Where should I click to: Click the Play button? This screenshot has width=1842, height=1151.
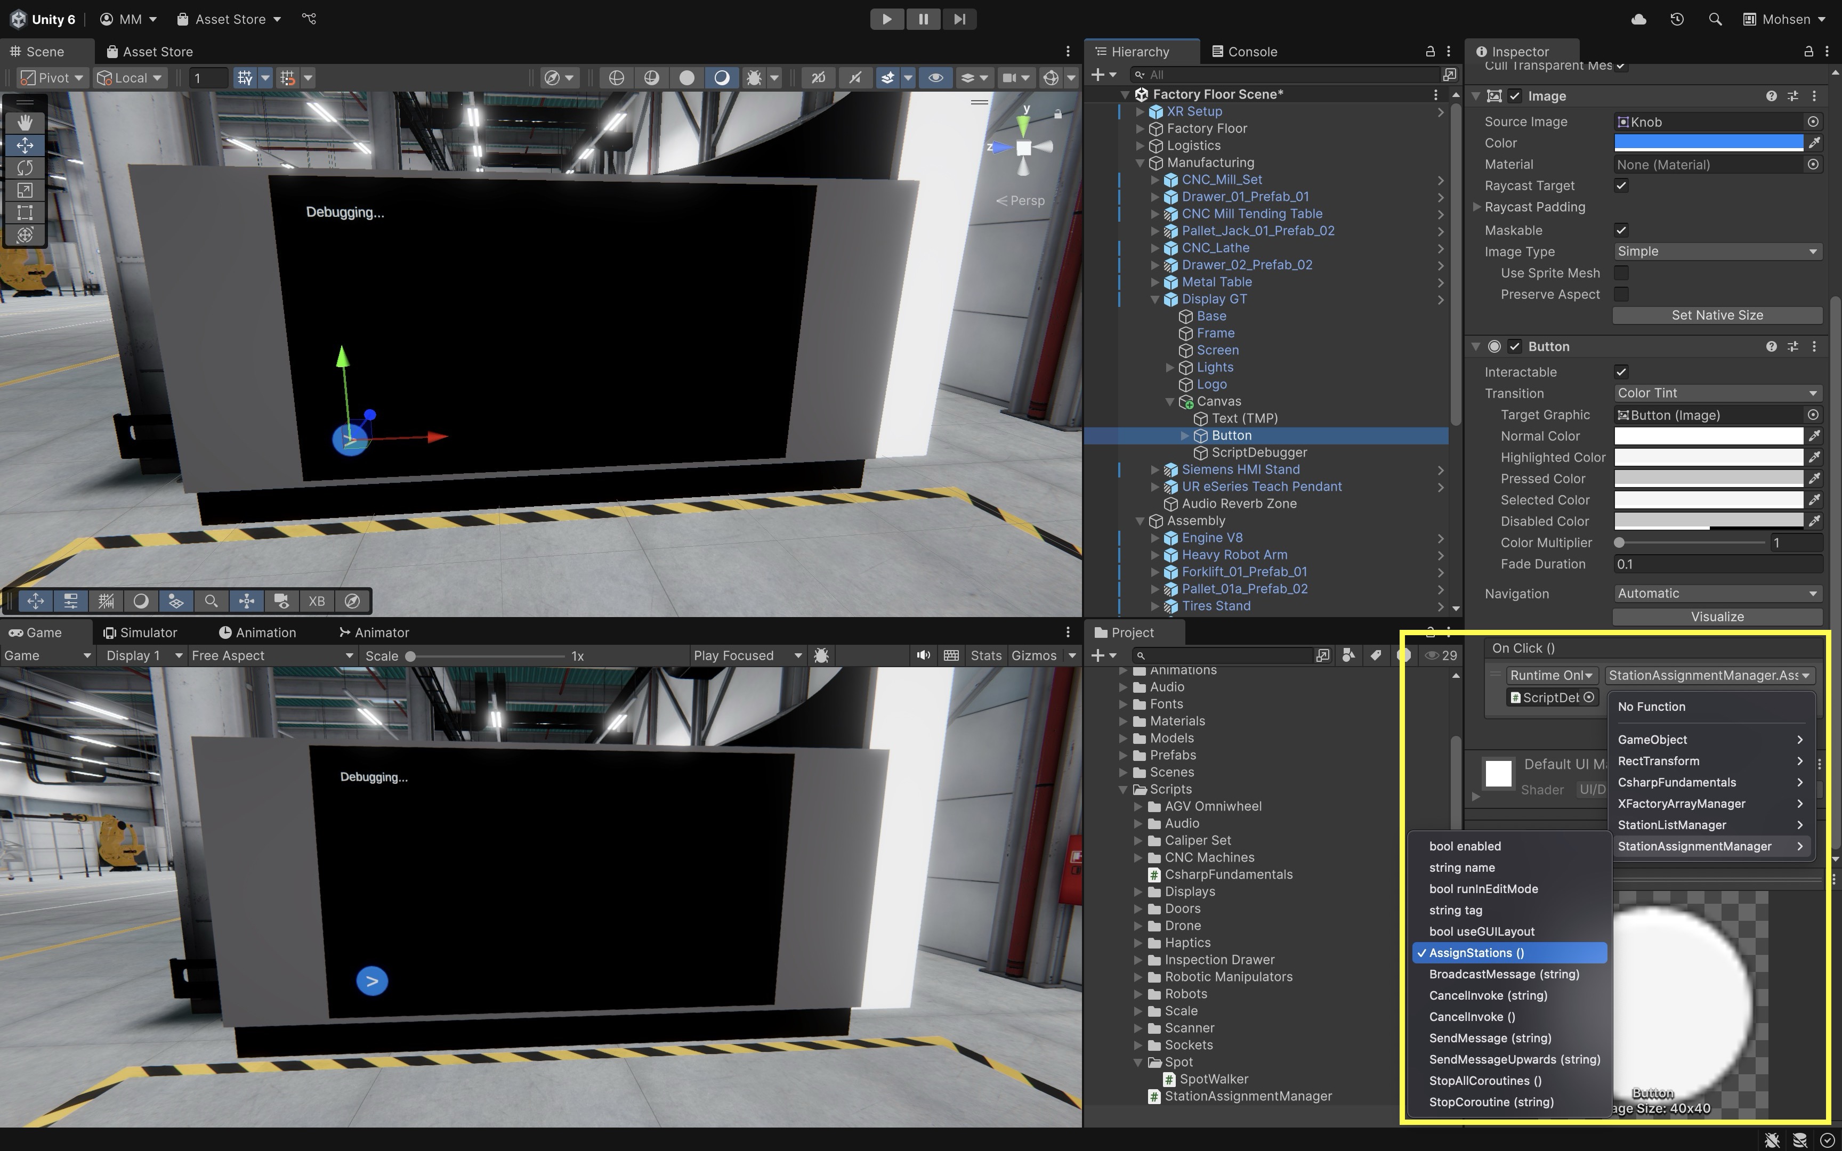(887, 19)
